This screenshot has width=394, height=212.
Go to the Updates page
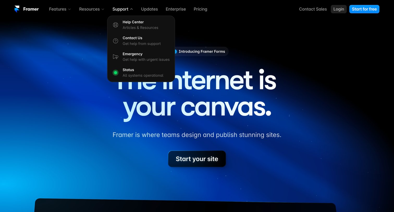click(149, 9)
